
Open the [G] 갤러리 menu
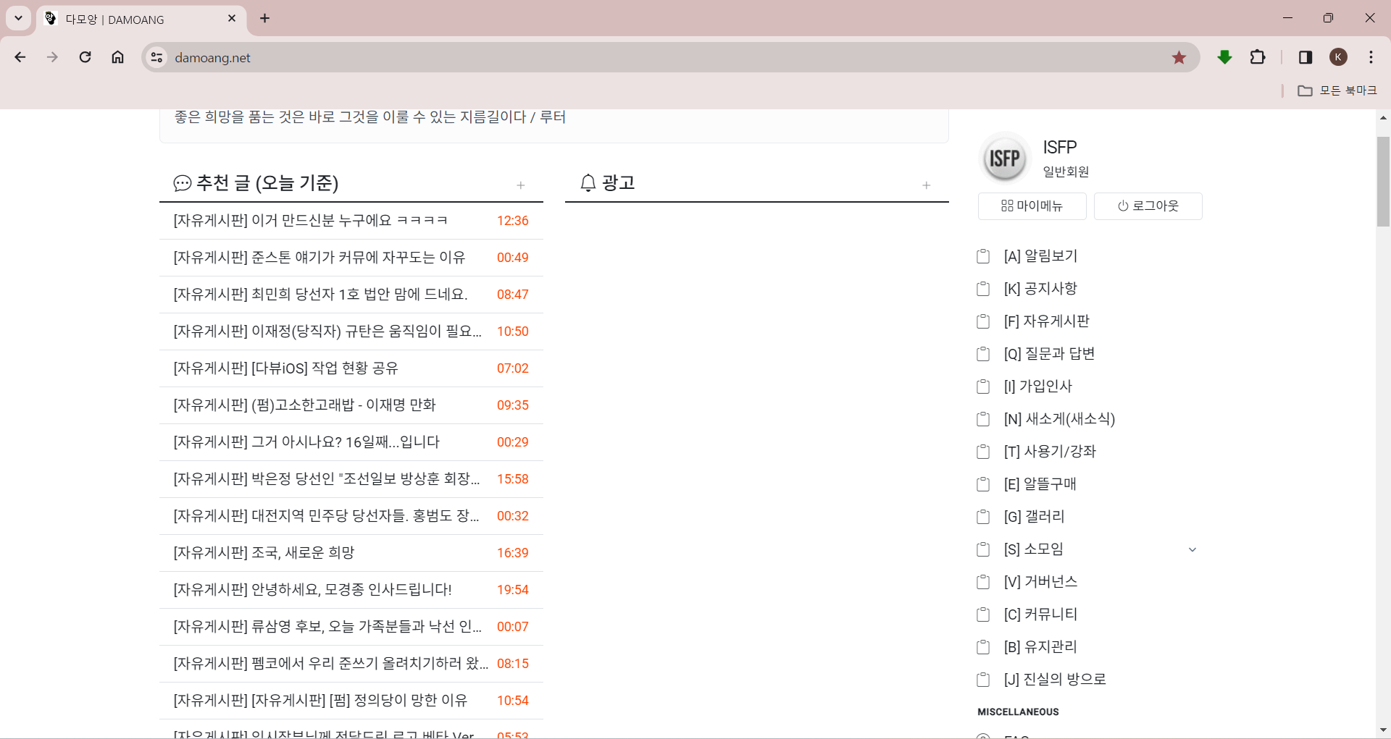click(1034, 517)
